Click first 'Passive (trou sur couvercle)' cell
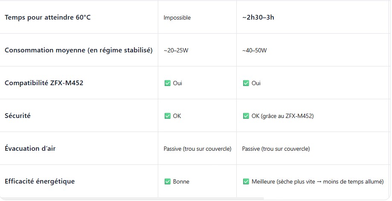This screenshot has width=392, height=201. pos(197,149)
